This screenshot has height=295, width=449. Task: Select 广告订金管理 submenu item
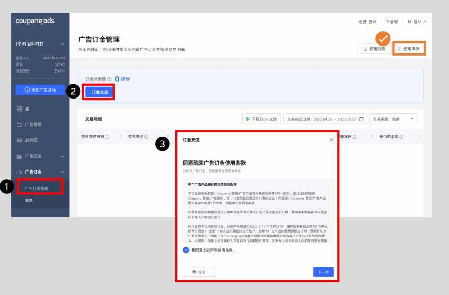click(x=37, y=189)
